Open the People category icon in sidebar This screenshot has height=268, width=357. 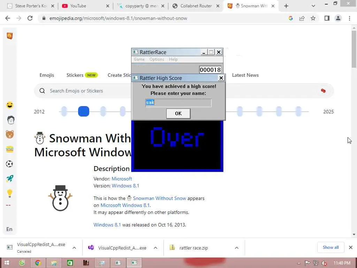11,120
